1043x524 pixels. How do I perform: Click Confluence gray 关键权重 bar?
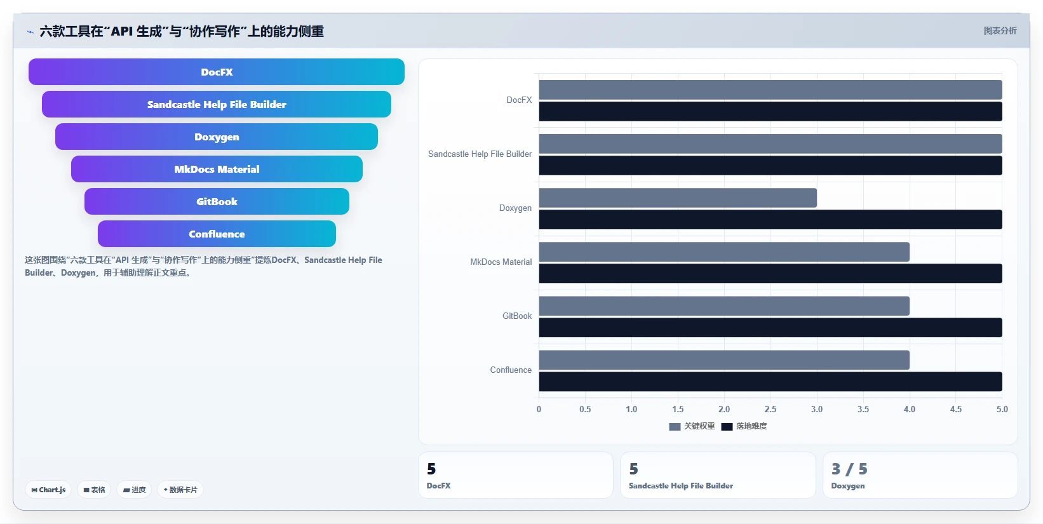724,359
